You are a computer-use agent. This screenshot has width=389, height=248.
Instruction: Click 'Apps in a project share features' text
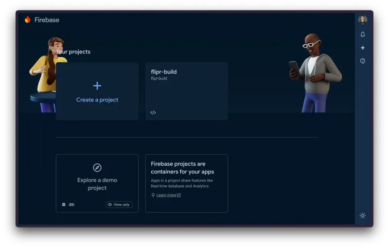(x=182, y=183)
